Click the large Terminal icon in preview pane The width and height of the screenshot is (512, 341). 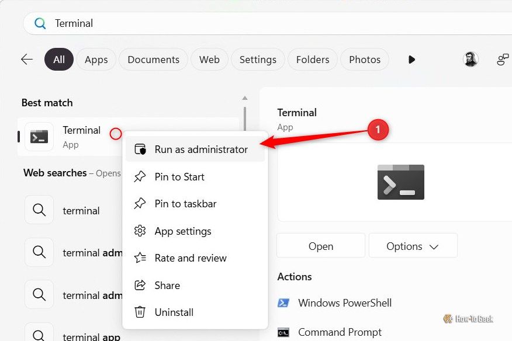pyautogui.click(x=400, y=182)
